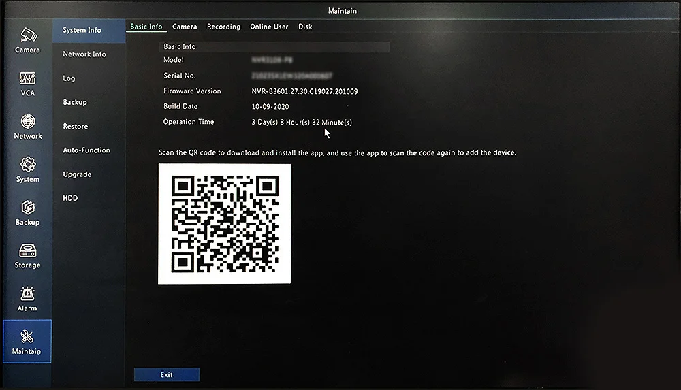Click the Build Date label
681x390 pixels.
click(x=180, y=106)
